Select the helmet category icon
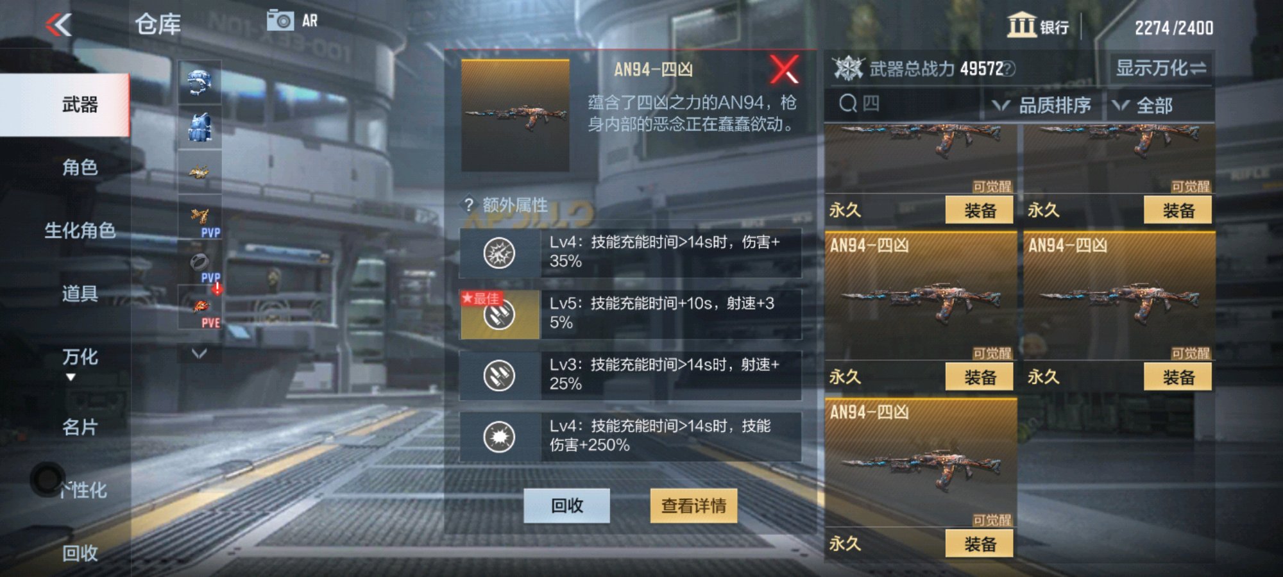The image size is (1283, 577). pyautogui.click(x=200, y=83)
